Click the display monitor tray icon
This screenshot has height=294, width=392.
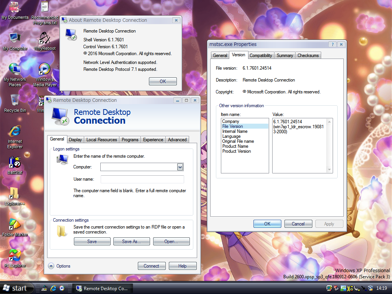point(329,288)
